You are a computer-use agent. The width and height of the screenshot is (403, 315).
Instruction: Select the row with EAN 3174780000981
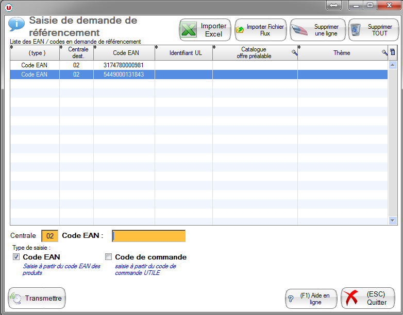(124, 65)
